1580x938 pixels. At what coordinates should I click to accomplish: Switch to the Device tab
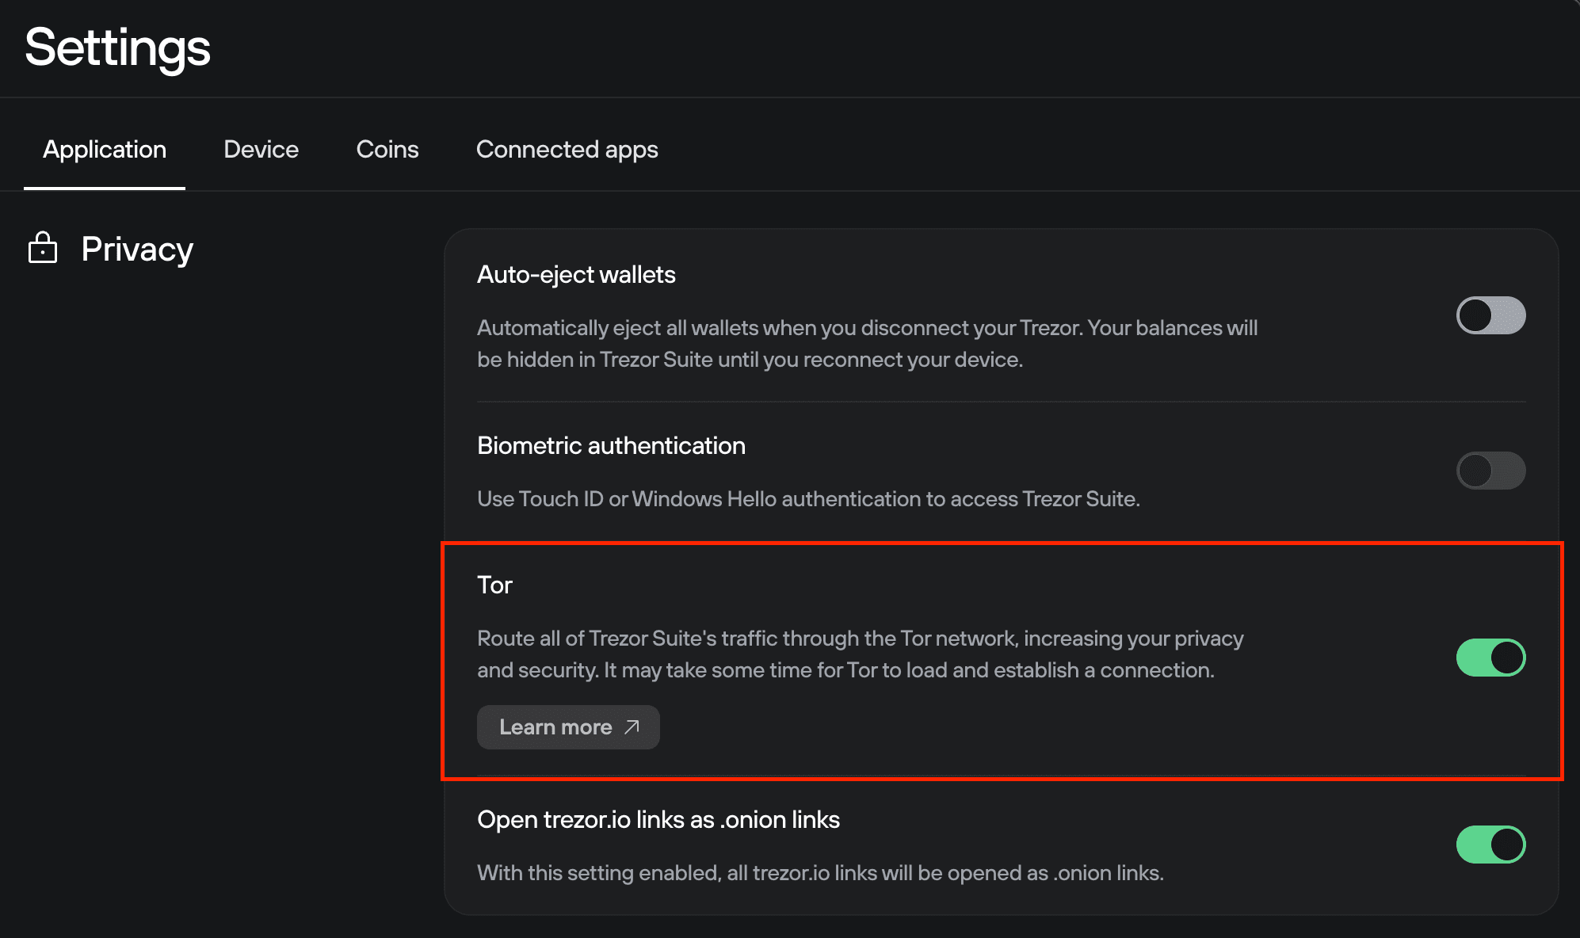pyautogui.click(x=261, y=149)
